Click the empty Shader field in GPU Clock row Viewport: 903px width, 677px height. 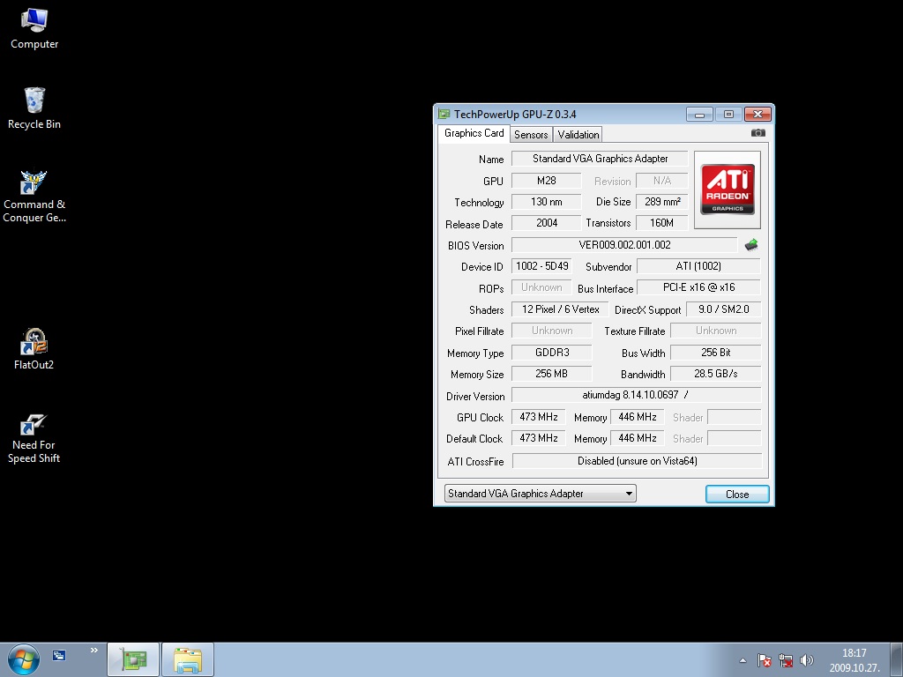(x=735, y=417)
